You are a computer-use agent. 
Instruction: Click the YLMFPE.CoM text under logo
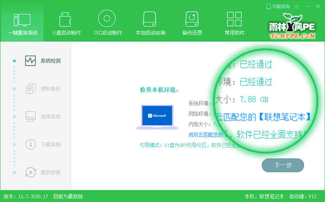(292, 36)
